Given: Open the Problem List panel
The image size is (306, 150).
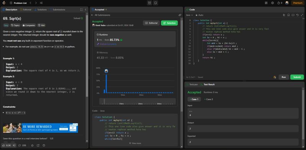Looking at the screenshot, I should pos(18,3).
